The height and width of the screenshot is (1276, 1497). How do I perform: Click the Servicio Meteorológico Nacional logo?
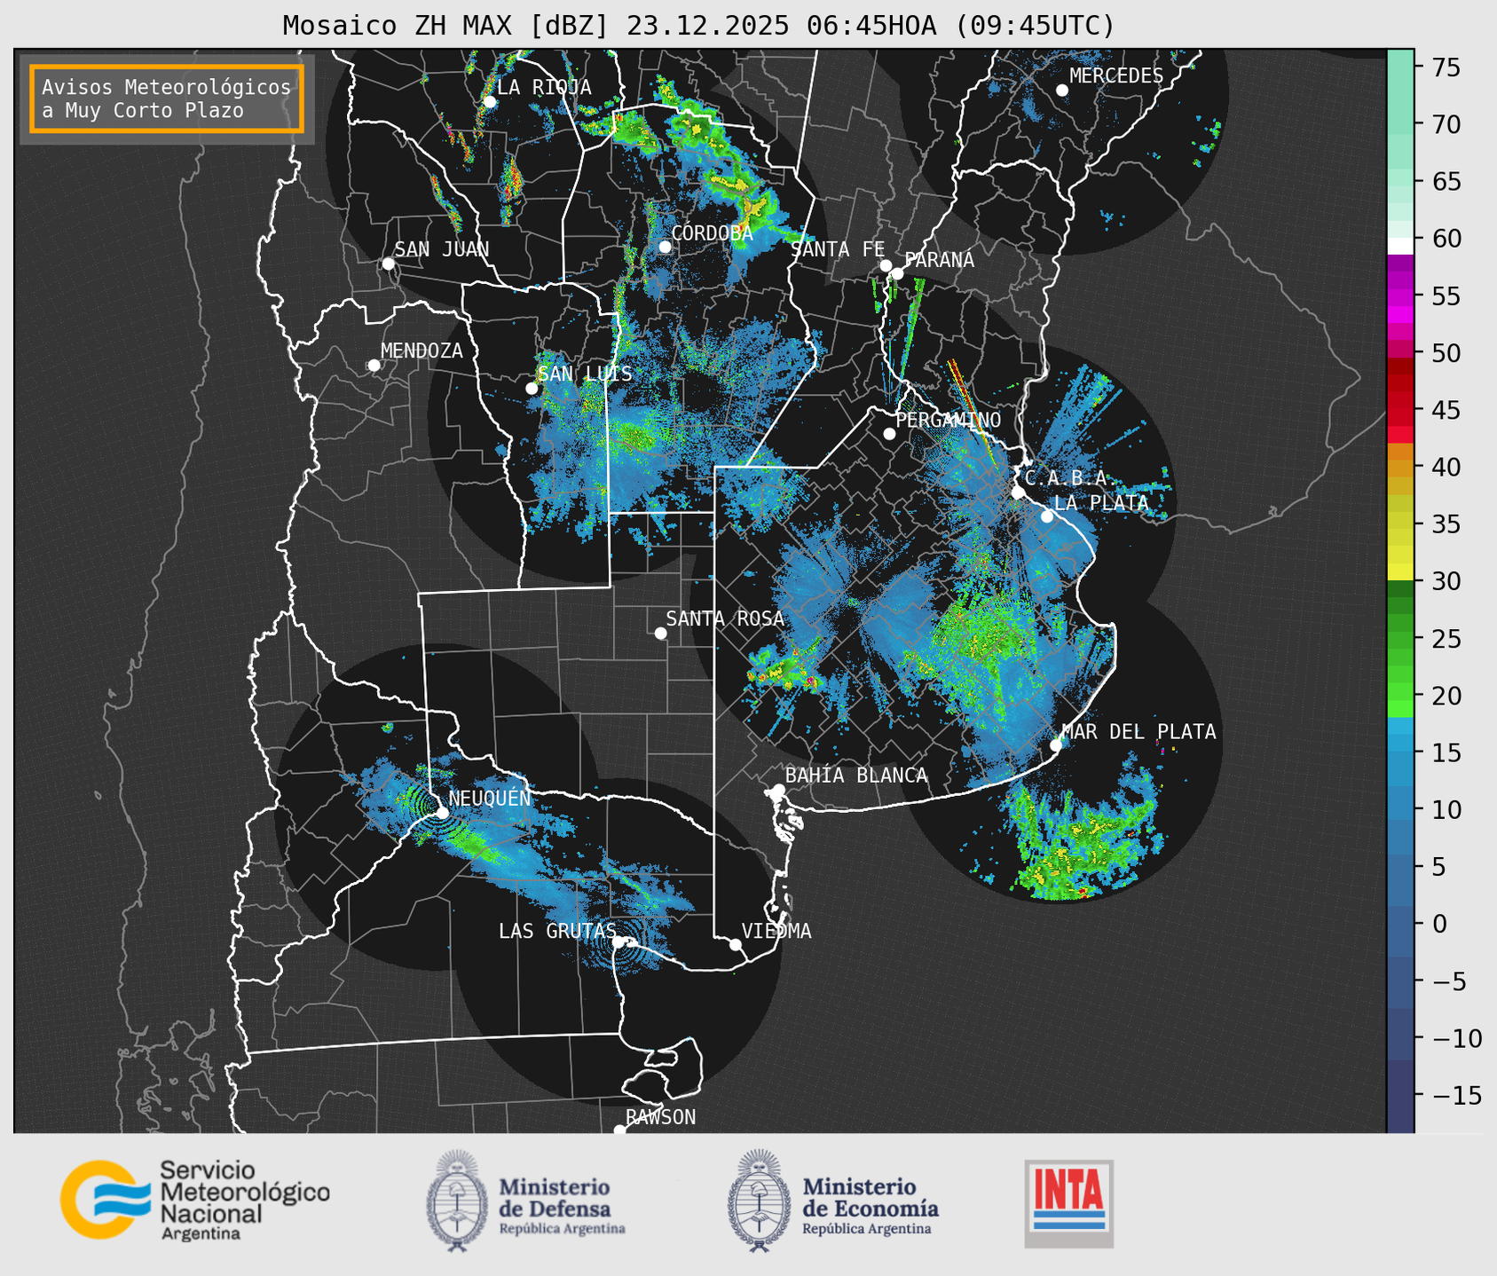point(195,1200)
